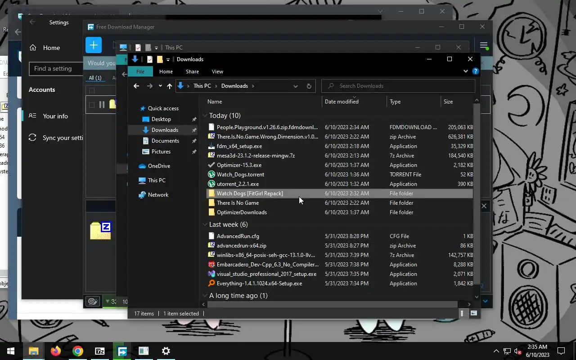Screen dimensions: 576x360
Task: Open the View ribbon tab
Action: coord(217,72)
